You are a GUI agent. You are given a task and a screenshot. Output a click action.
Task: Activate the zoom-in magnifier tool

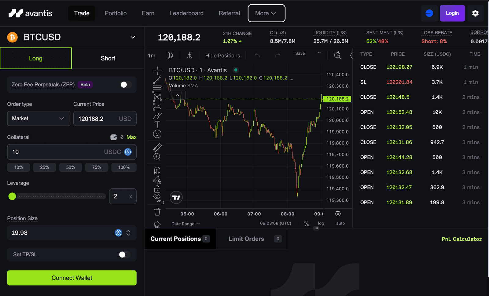(157, 156)
